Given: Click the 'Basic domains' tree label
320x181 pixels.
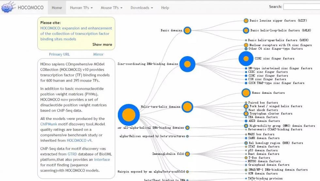Looking at the screenshot, I should point(171,30).
